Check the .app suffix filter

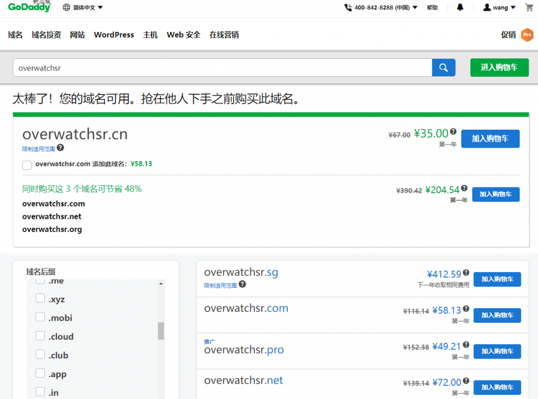[x=40, y=373]
